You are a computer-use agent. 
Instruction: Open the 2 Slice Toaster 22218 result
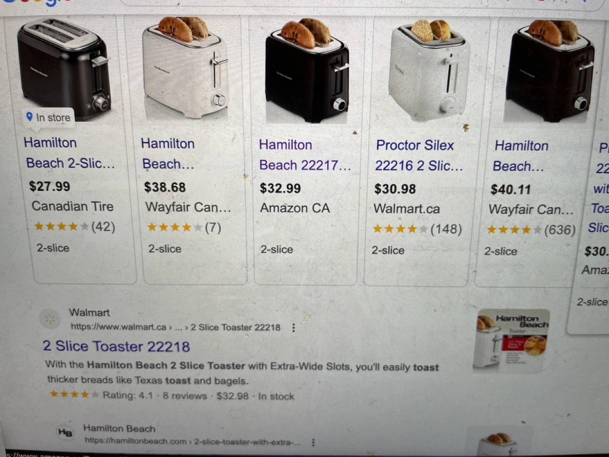click(116, 346)
